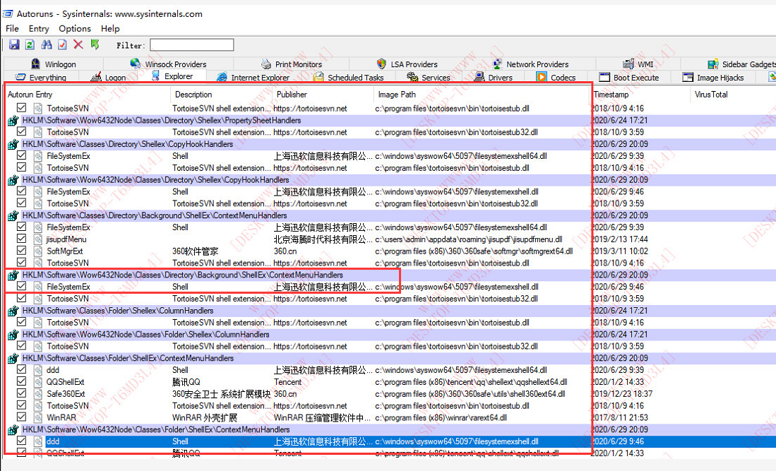The width and height of the screenshot is (776, 471).
Task: Switch to the Logon tab
Action: pos(108,77)
